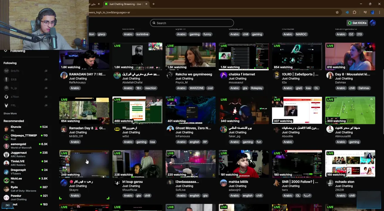Click the 18+ tag under AbdellahChafai
This screenshot has height=211, width=384.
click(x=138, y=88)
